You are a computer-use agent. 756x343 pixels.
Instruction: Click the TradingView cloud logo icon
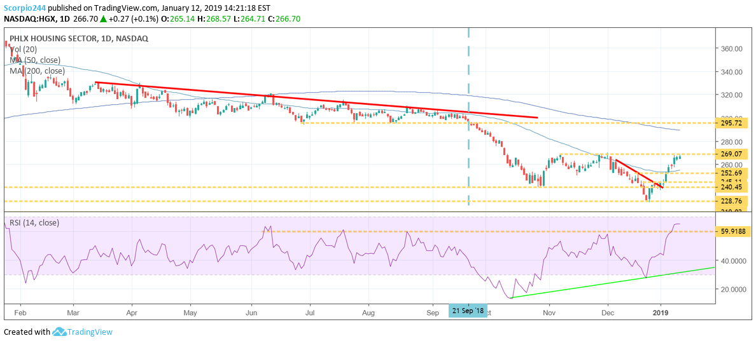coord(59,332)
